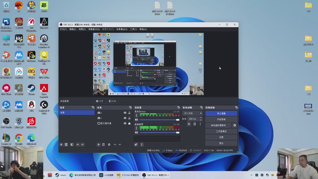Undock the Audio Mixer panel float icon

coord(178,107)
